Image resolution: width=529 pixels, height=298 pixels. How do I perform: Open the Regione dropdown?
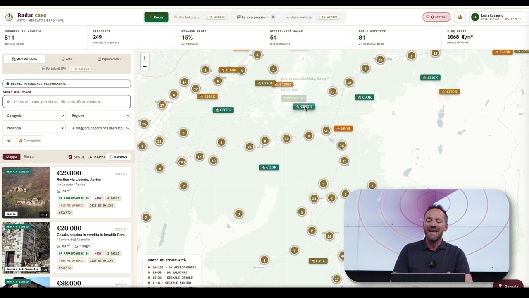[99, 115]
